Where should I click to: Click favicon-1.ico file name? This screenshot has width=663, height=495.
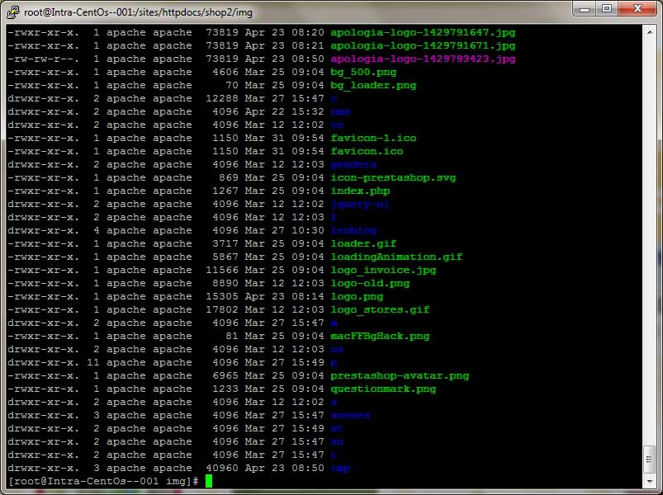373,138
